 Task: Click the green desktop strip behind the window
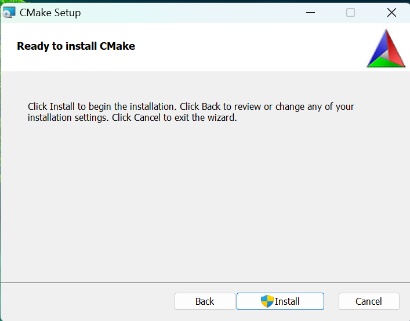tap(205, 1)
